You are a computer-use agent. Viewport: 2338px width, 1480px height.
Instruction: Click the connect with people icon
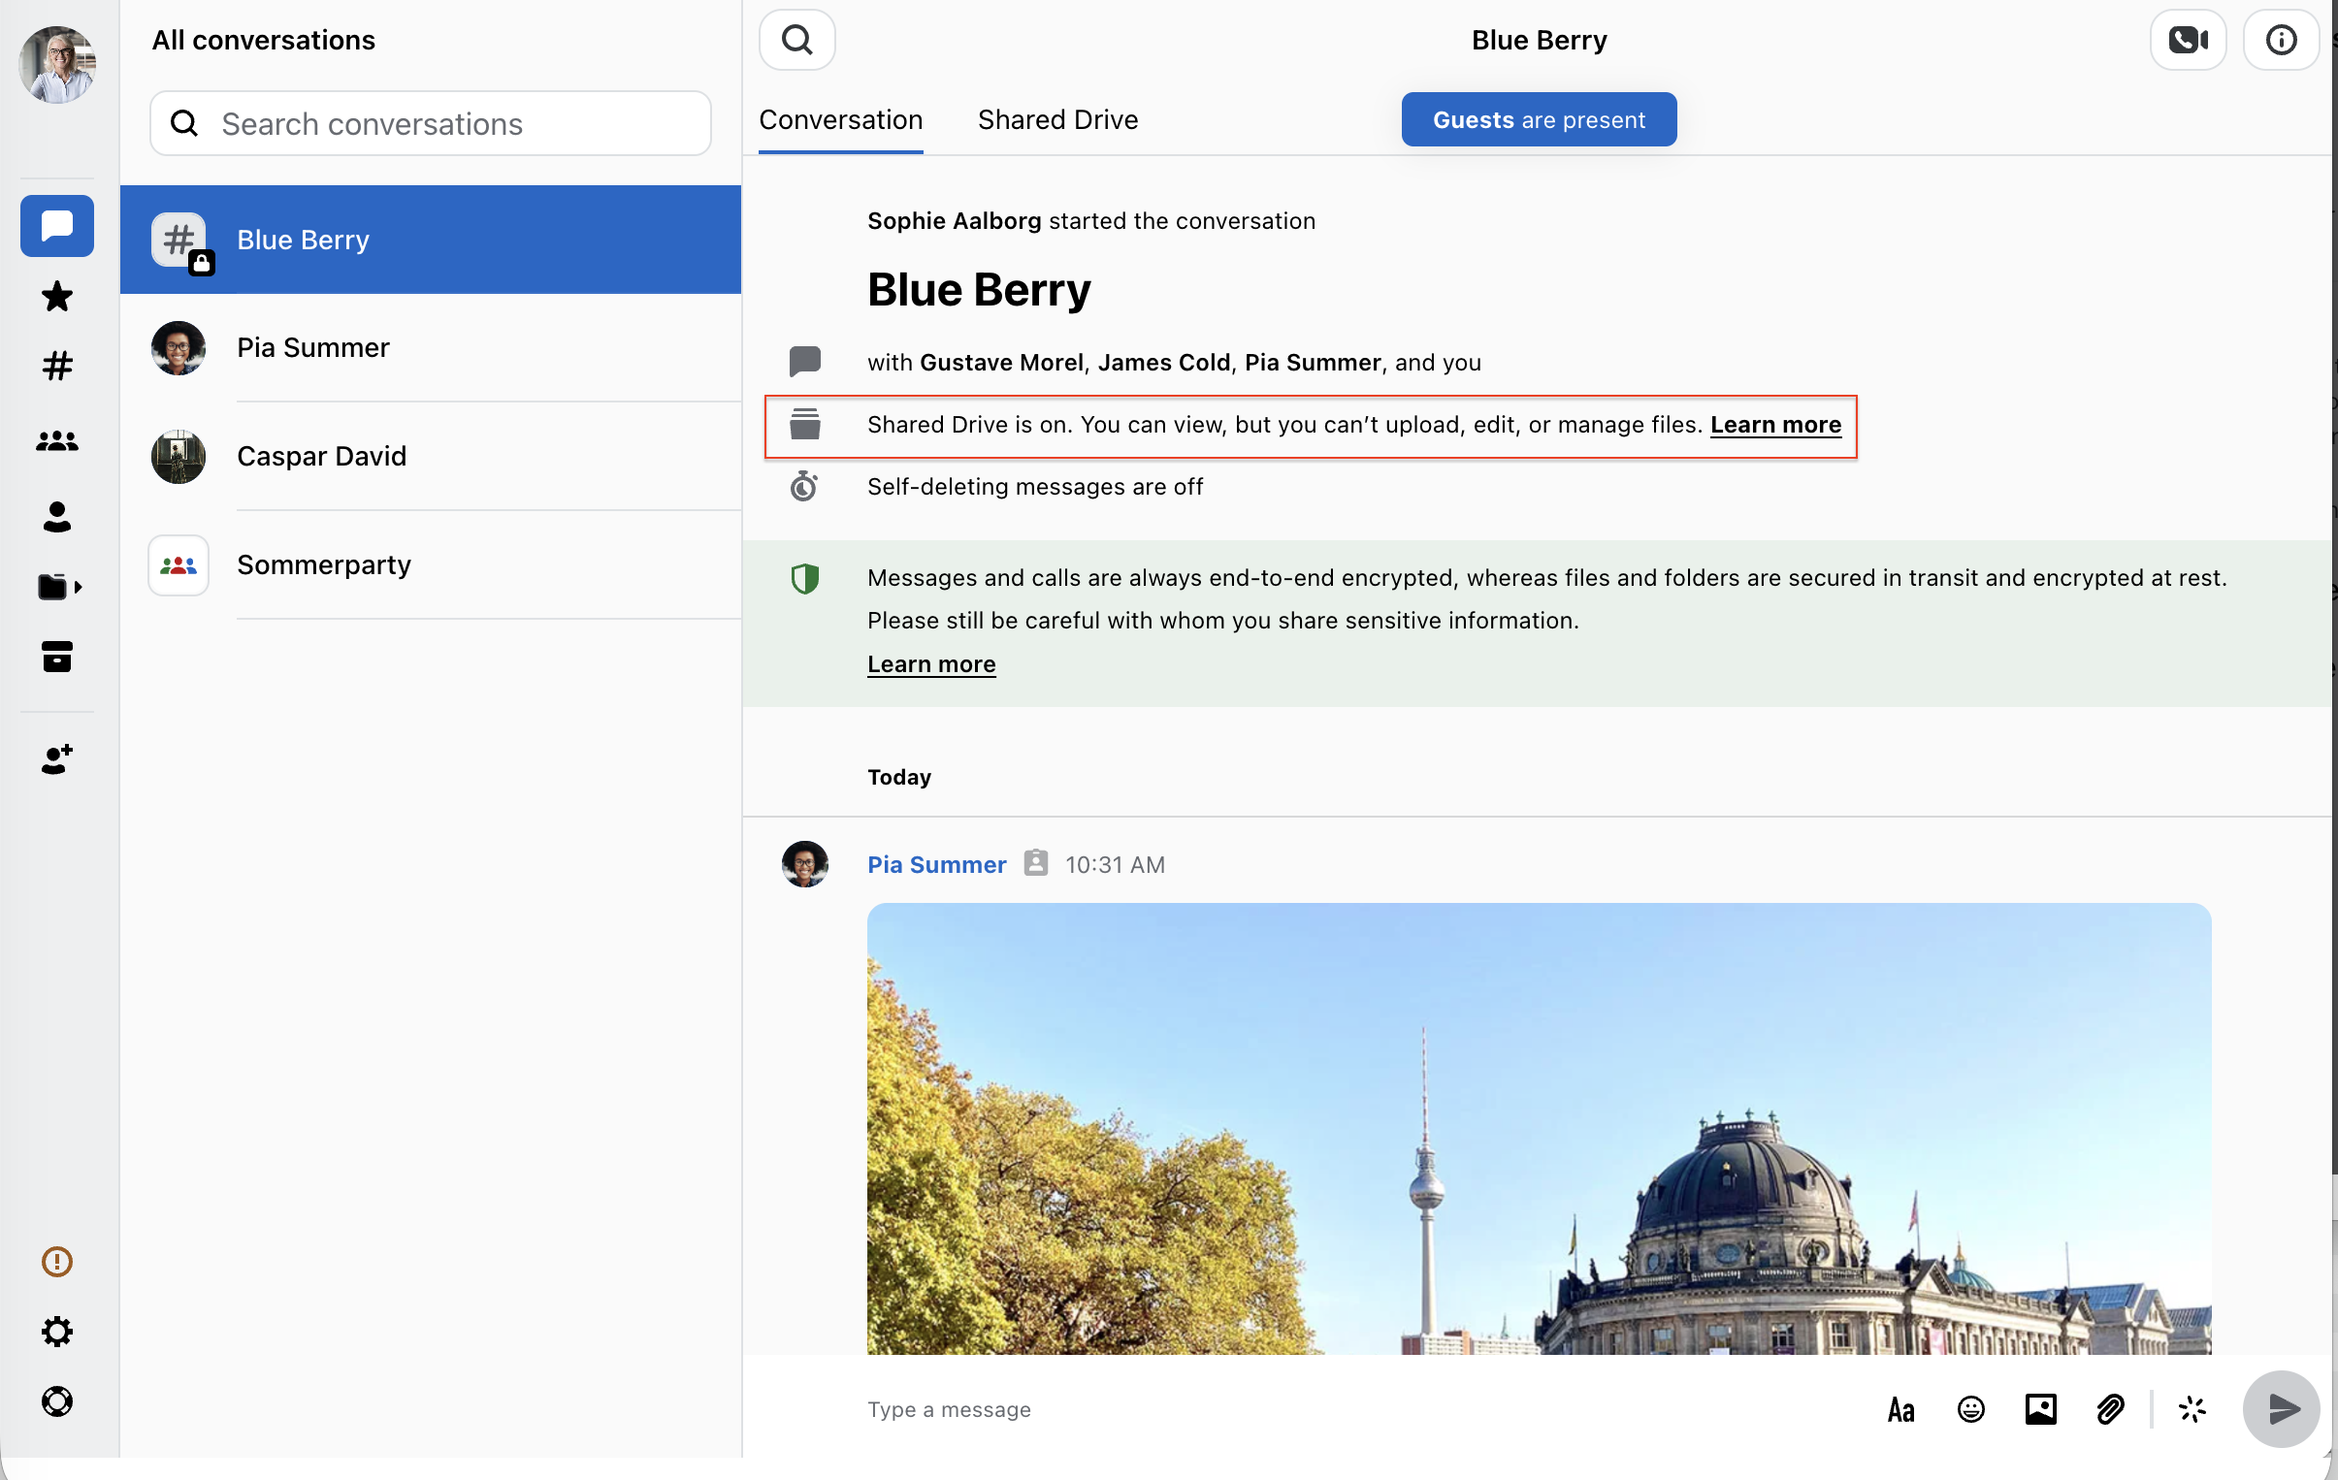pyautogui.click(x=57, y=759)
